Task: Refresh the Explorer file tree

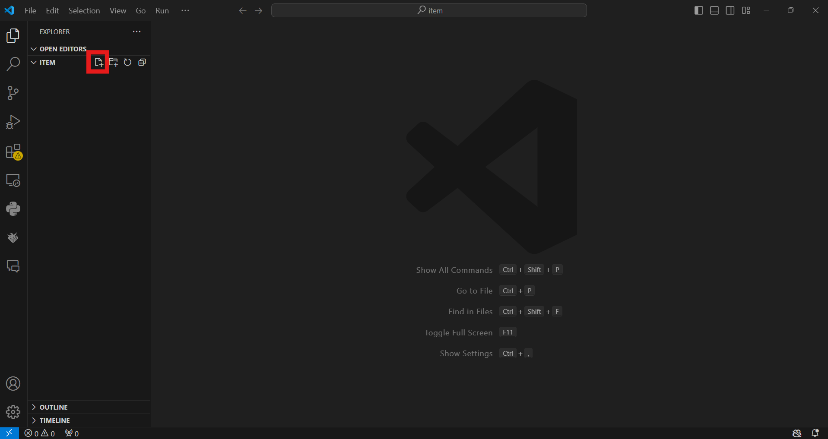Action: (127, 62)
